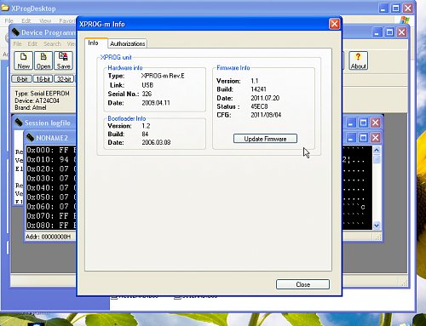
Task: Switch to 16-bit view mode
Action: tap(43, 79)
